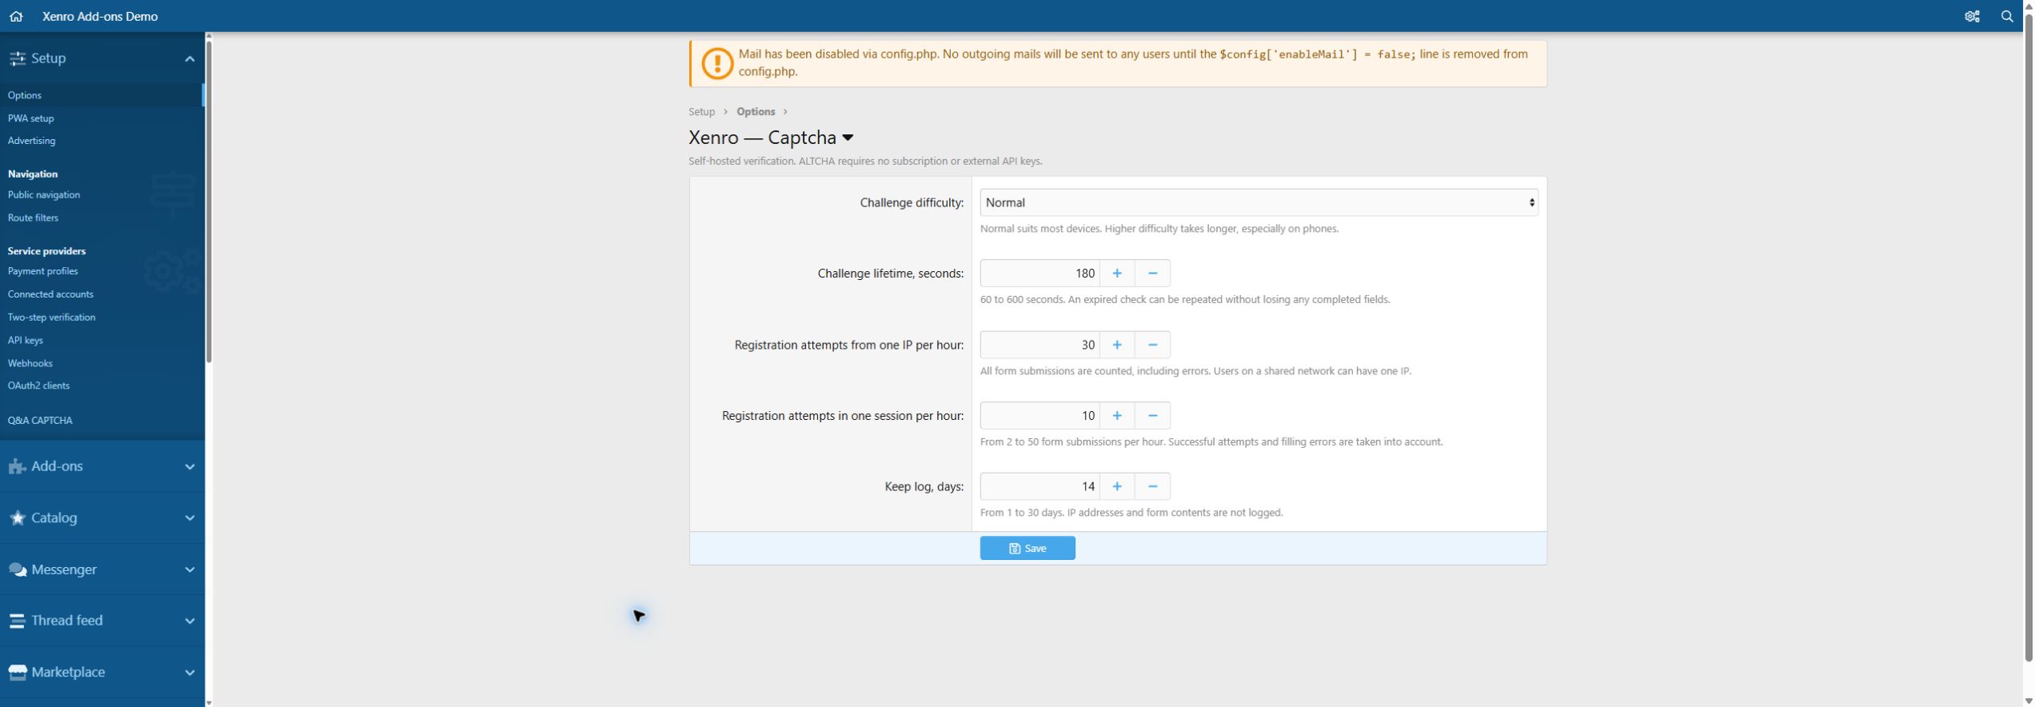Click the home icon in header

(x=16, y=16)
